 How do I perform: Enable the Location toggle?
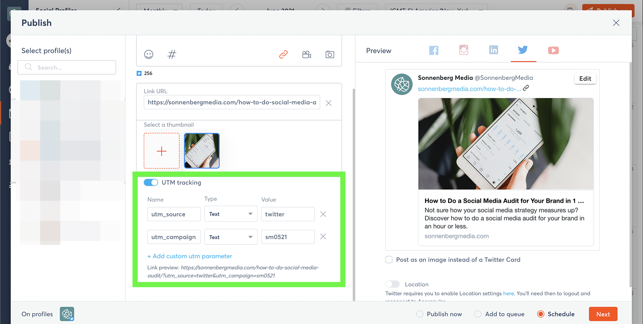point(393,284)
